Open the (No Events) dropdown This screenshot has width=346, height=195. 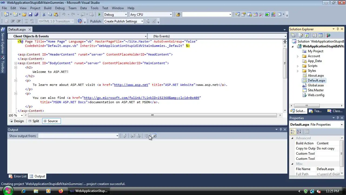285,36
